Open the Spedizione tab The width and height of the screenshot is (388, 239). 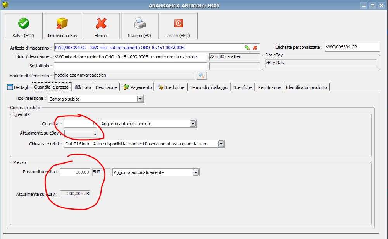click(x=171, y=87)
